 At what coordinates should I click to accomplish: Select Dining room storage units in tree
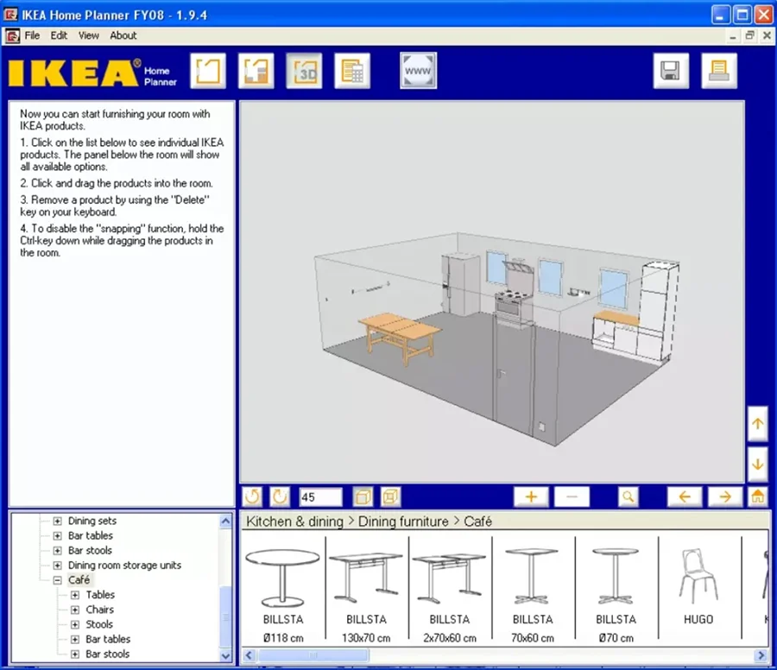[x=124, y=566]
